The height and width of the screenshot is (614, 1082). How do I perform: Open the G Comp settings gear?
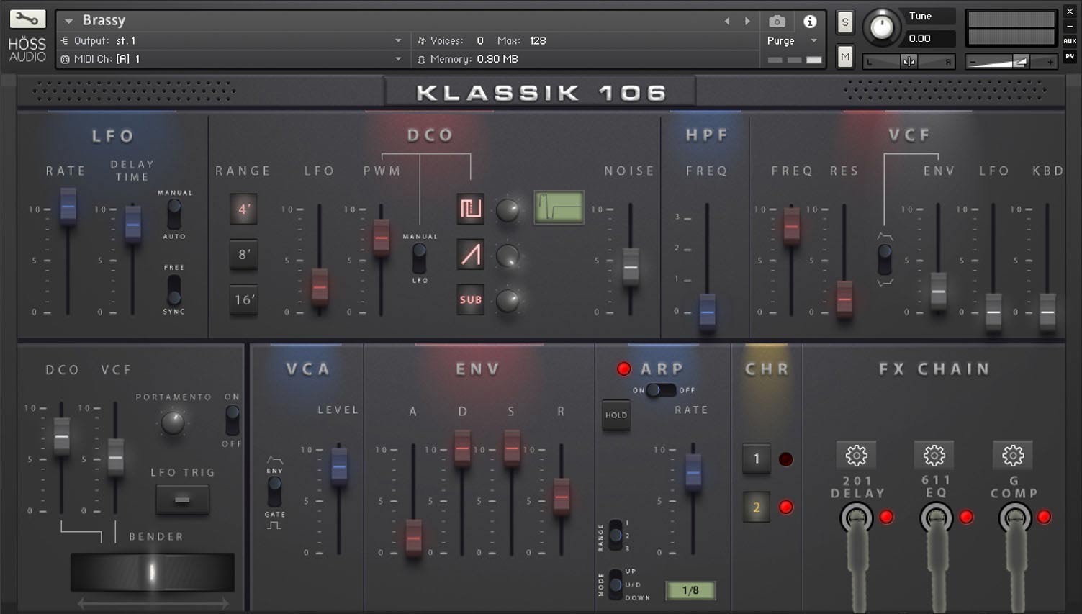pos(1013,454)
